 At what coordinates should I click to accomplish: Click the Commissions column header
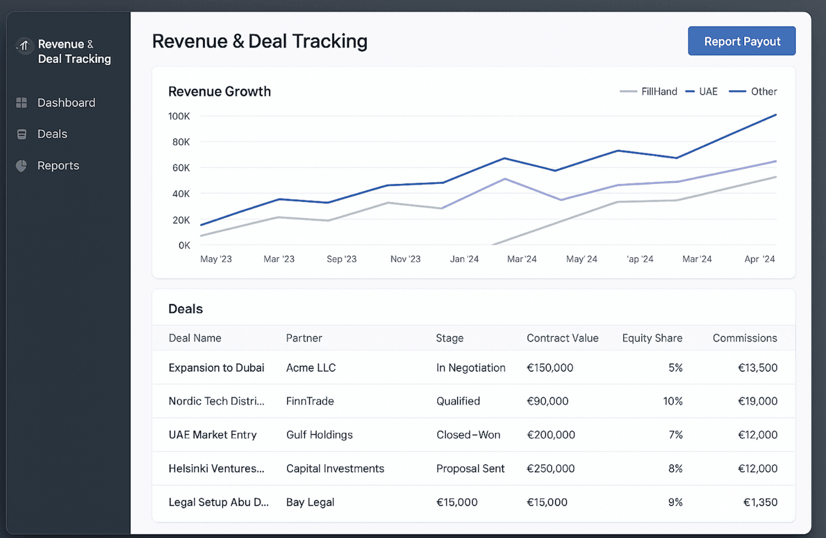click(745, 338)
